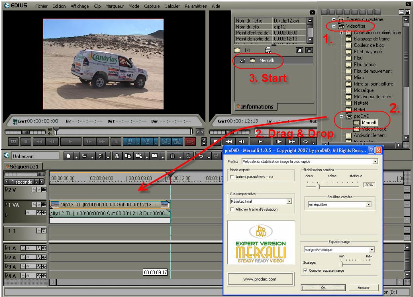This screenshot has width=413, height=297.
Task: Open the Paramètres menu
Action: (x=196, y=7)
